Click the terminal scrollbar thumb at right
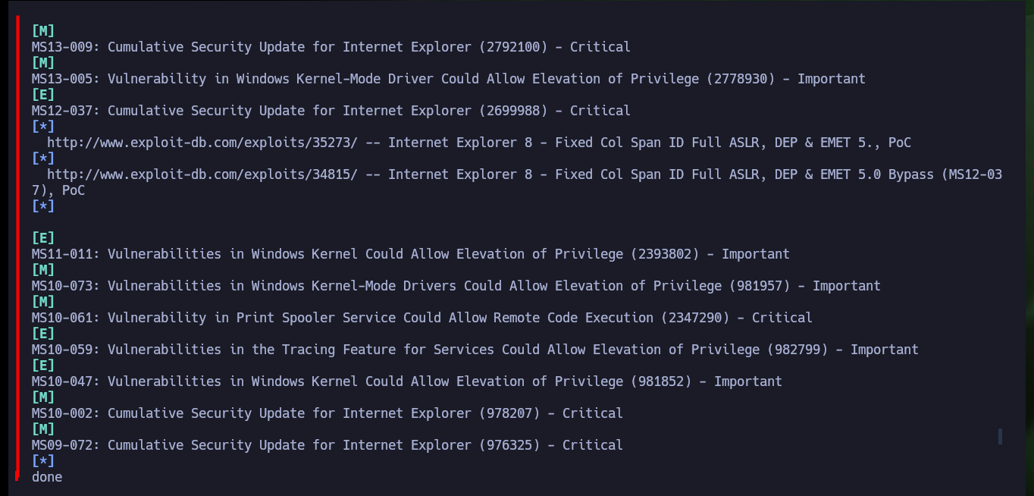Viewport: 1034px width, 496px height. [1001, 436]
